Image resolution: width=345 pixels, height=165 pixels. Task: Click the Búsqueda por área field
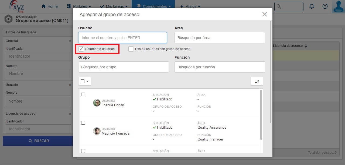pos(220,38)
